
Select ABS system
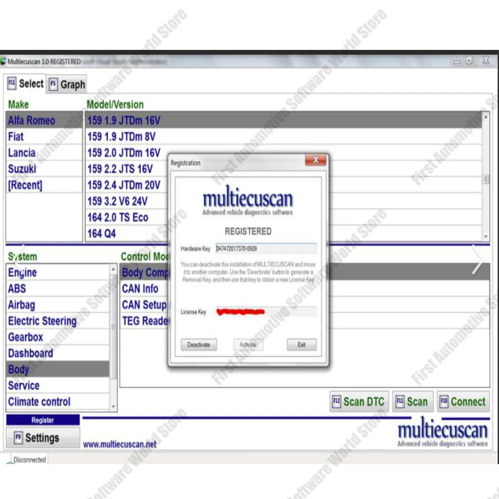coord(57,288)
